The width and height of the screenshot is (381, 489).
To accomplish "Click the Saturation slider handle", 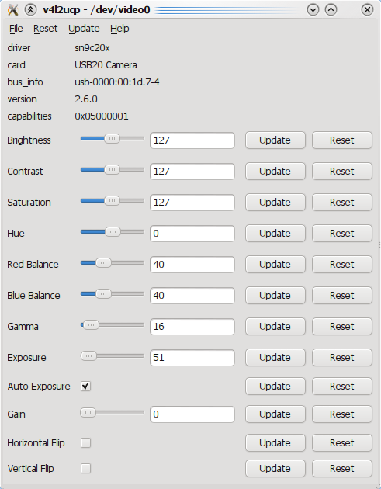I will [x=113, y=200].
